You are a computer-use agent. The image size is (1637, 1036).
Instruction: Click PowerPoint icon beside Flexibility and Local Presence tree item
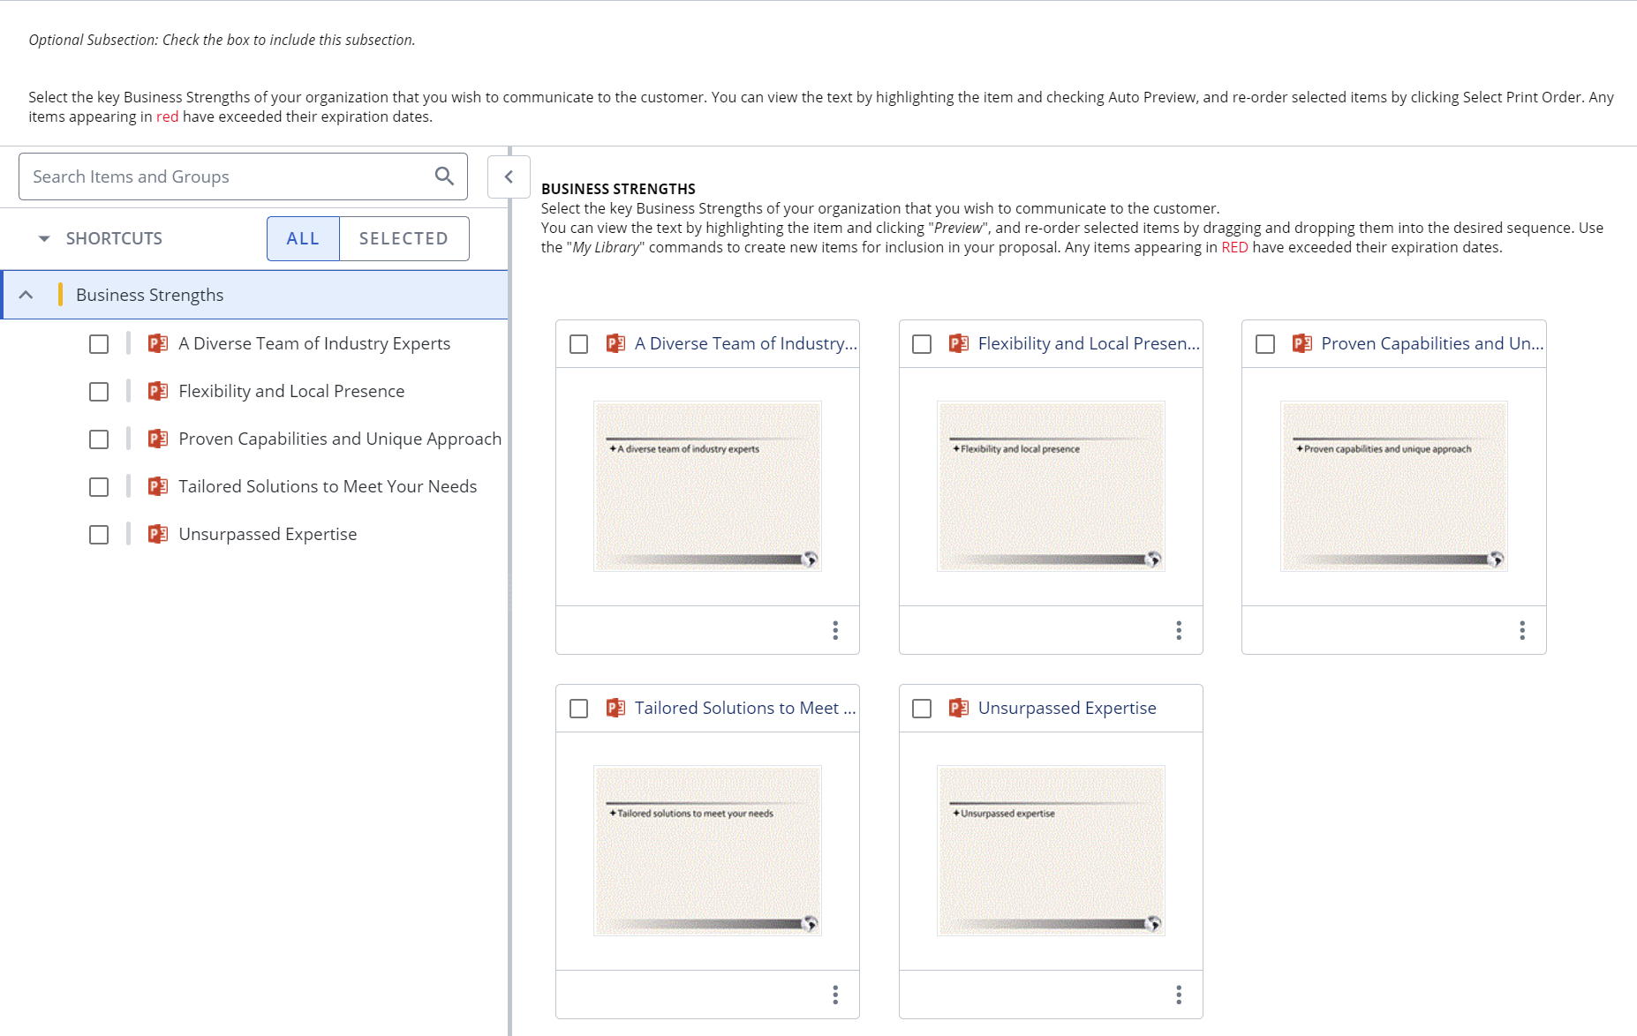click(158, 391)
